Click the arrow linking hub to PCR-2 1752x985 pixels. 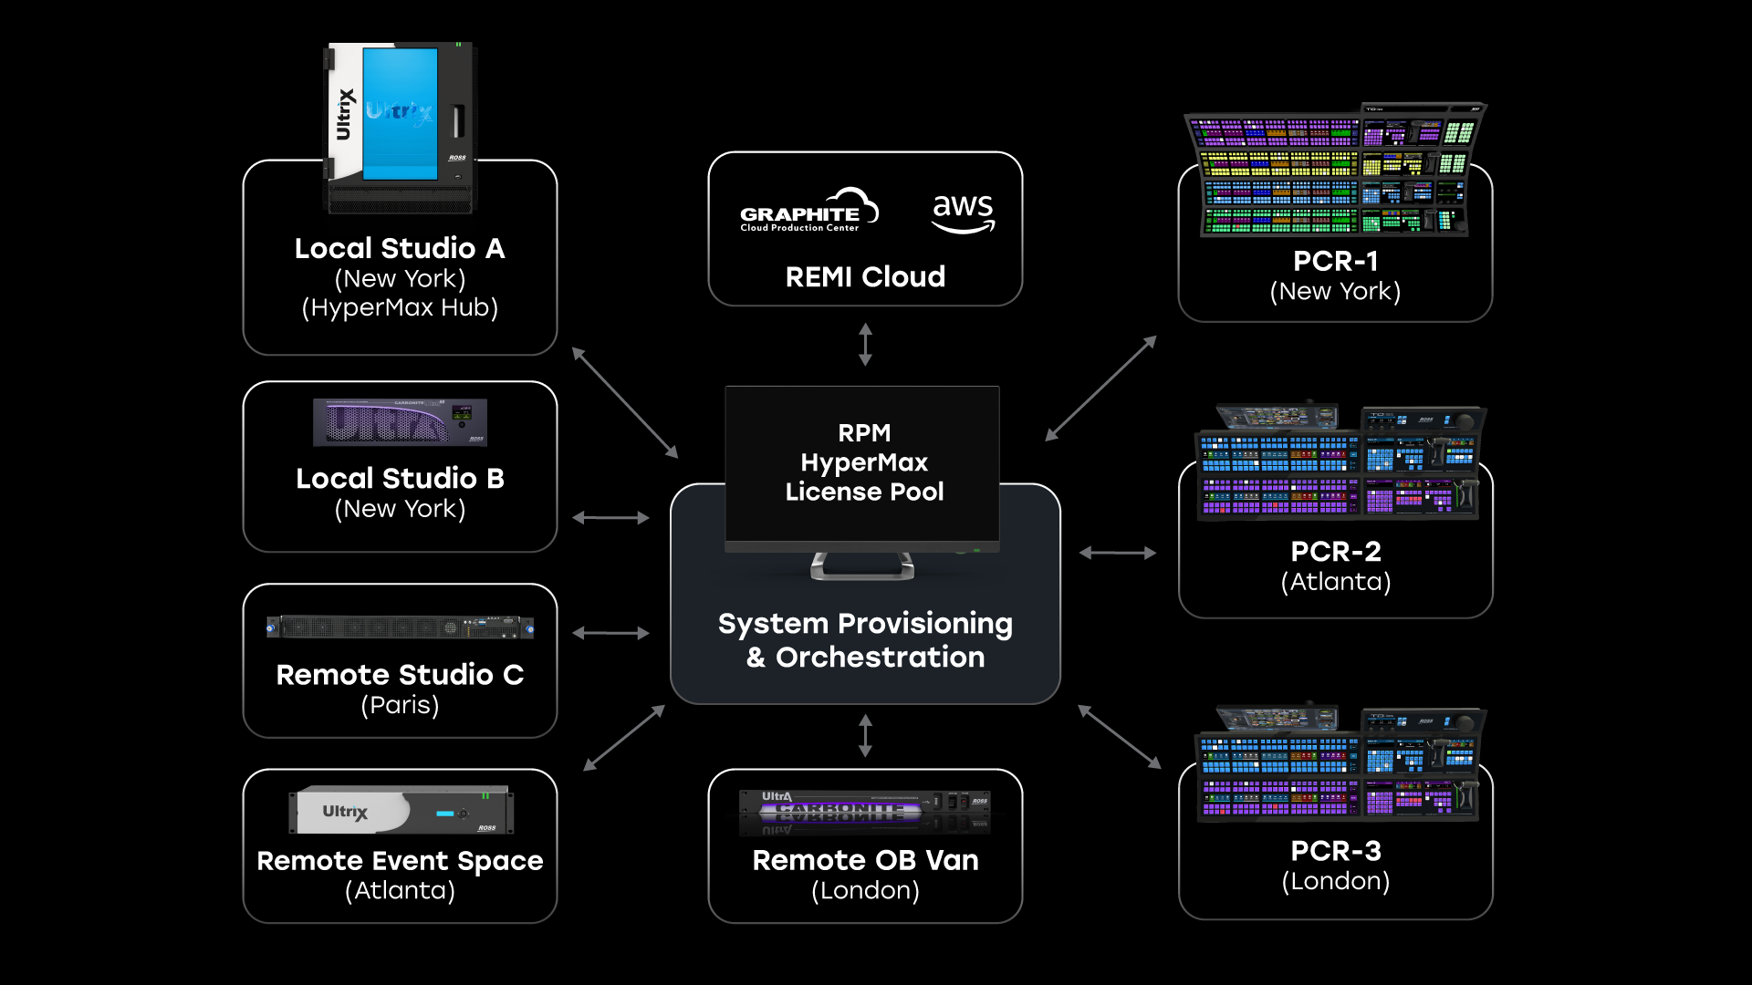[x=1118, y=553]
